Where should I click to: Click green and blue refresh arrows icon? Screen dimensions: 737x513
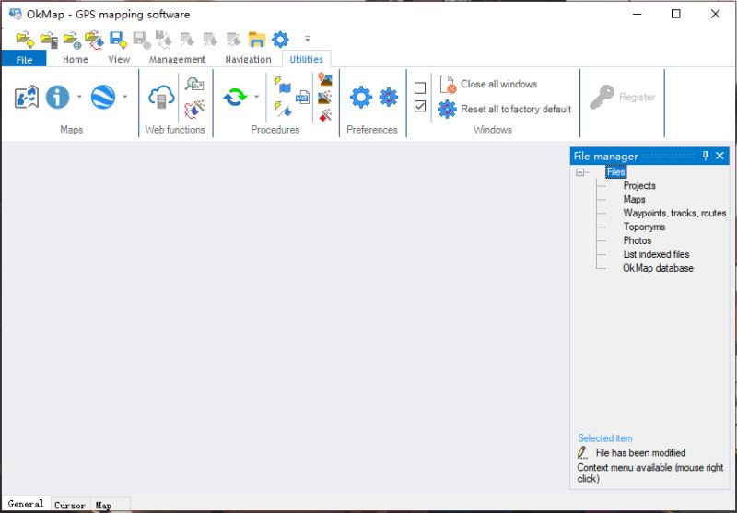[235, 98]
